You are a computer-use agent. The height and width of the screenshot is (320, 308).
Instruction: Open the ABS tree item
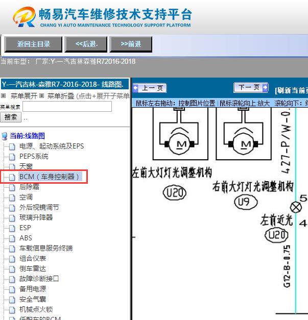[26, 238]
